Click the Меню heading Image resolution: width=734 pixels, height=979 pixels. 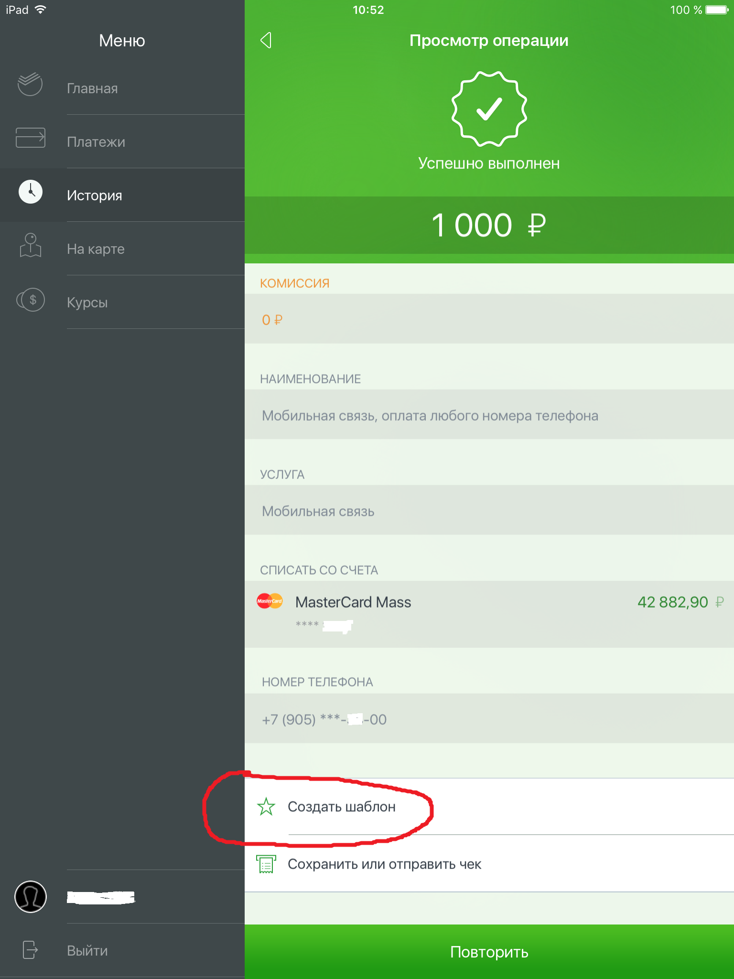[x=122, y=41]
